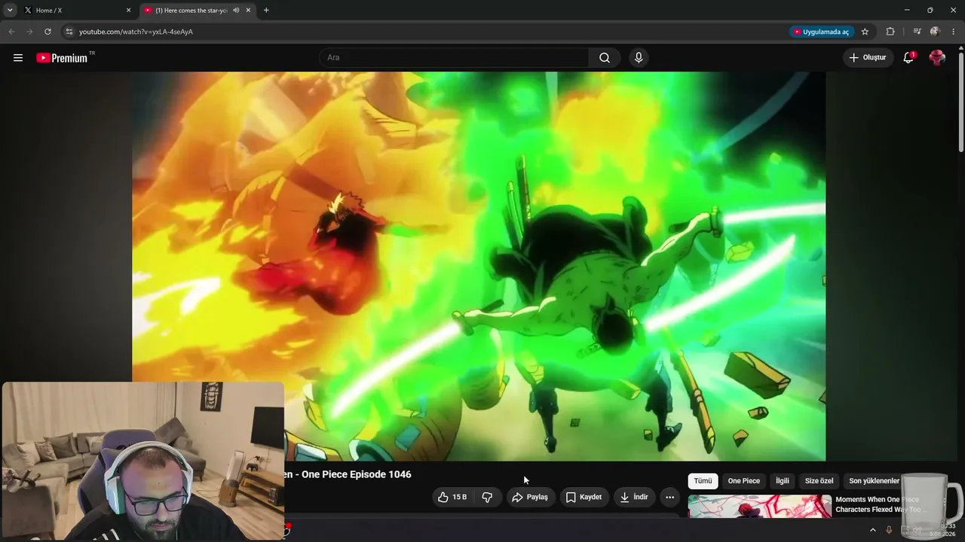The height and width of the screenshot is (542, 965).
Task: Go forward with the browser forward arrow
Action: coord(29,32)
